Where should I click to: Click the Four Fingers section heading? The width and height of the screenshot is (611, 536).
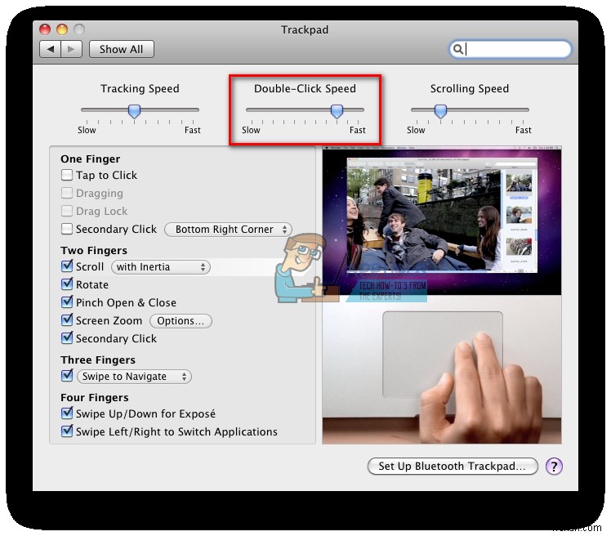click(x=95, y=398)
